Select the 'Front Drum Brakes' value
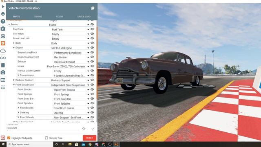This screenshot has height=147, width=261. coord(64,108)
